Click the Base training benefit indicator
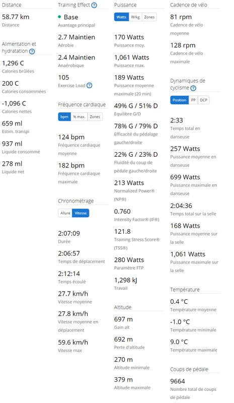234x403 pixels. [x=68, y=17]
